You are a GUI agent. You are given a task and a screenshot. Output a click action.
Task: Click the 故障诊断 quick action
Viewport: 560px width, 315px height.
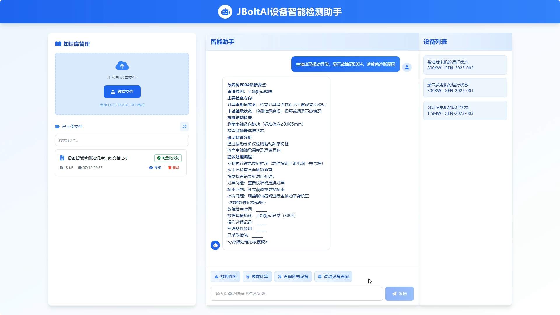pos(225,276)
